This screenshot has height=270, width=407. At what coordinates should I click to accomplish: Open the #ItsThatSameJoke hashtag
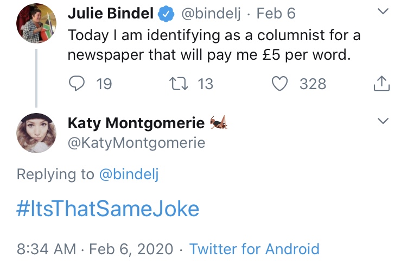pos(108,209)
